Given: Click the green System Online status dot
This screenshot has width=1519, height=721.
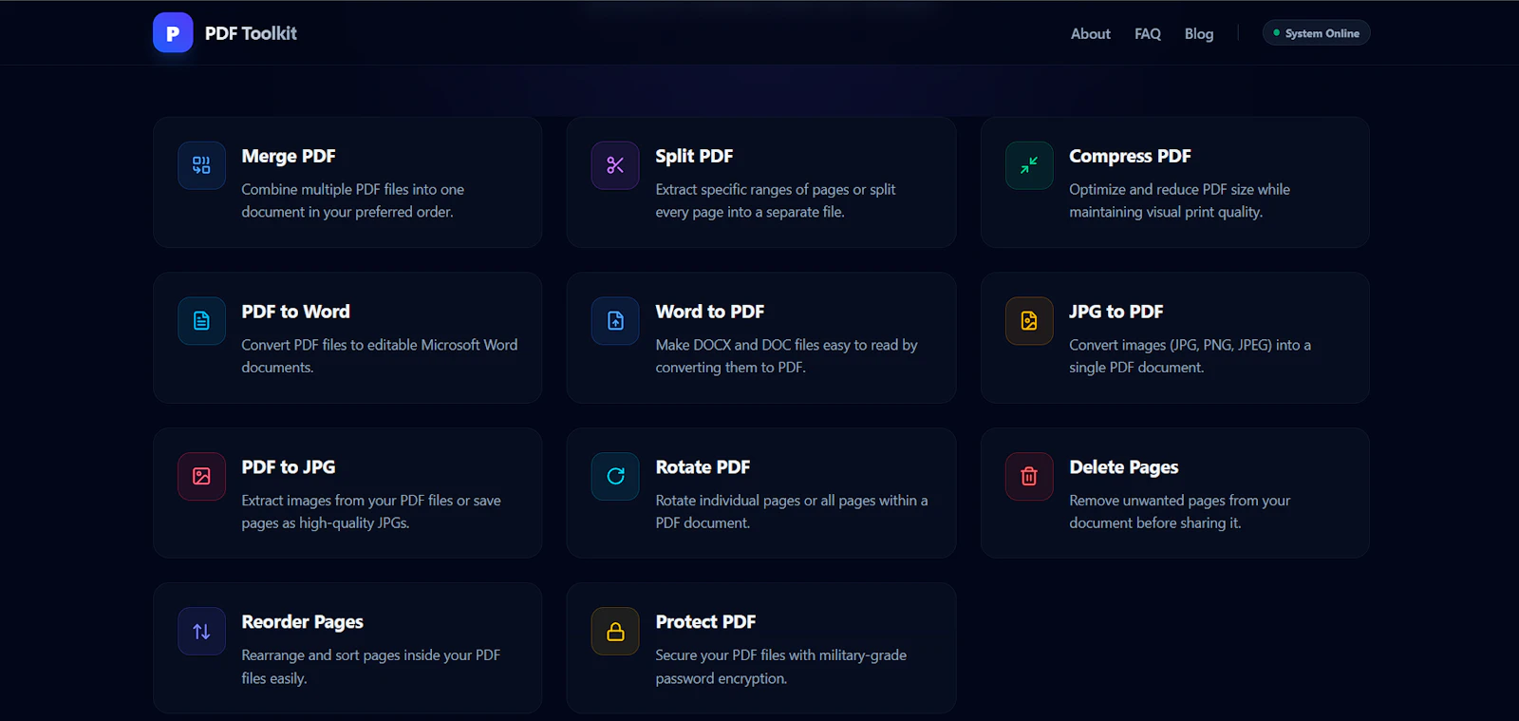Looking at the screenshot, I should (x=1276, y=33).
